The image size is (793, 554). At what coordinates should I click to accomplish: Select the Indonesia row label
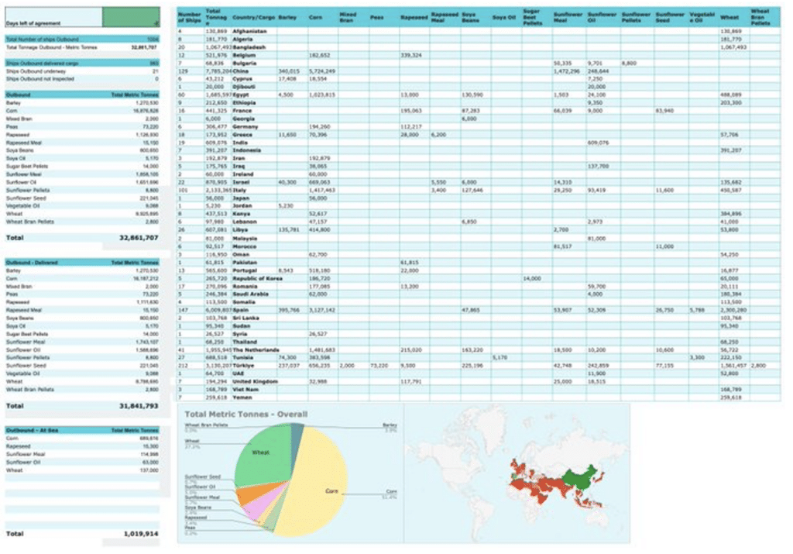(246, 150)
